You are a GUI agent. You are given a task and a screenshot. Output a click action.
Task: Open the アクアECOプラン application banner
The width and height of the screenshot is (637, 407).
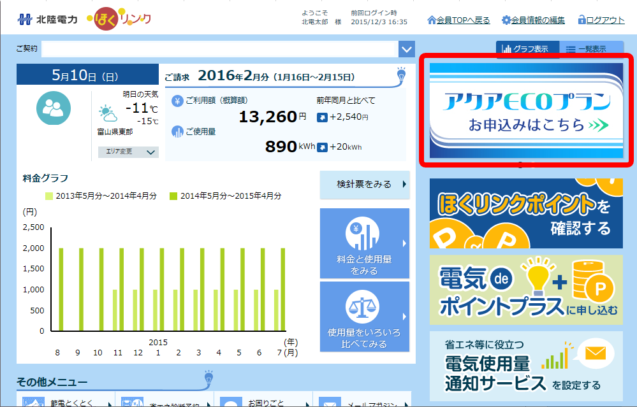pyautogui.click(x=526, y=110)
